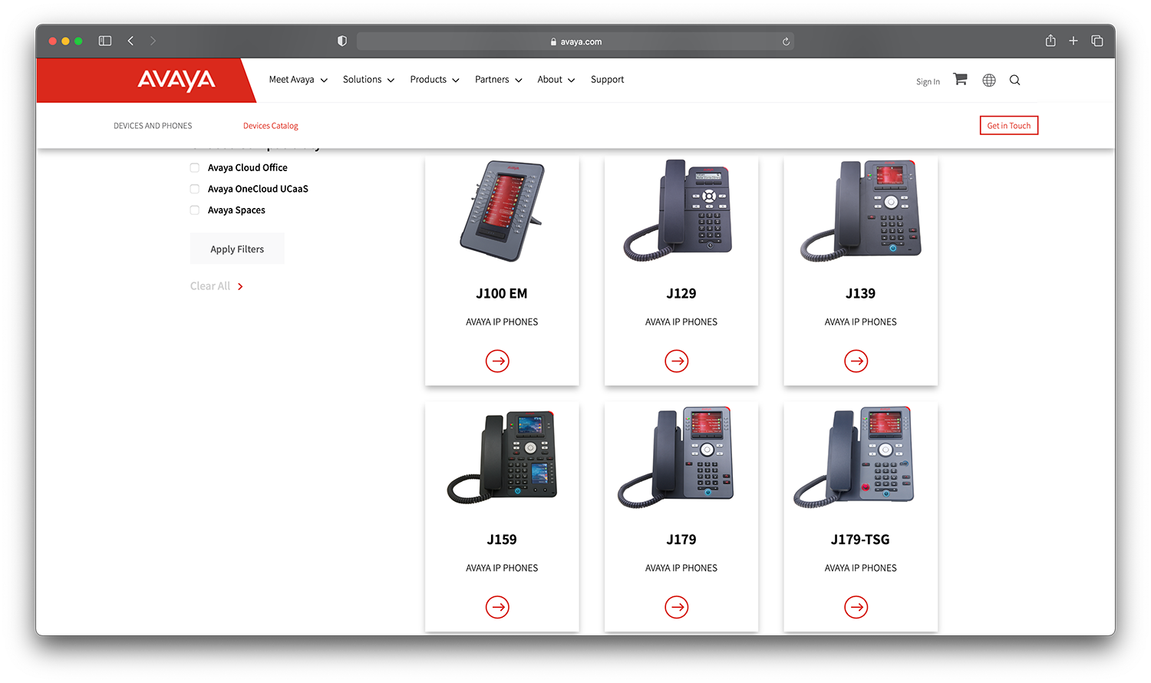Expand the Products menu
Image resolution: width=1151 pixels, height=683 pixels.
tap(434, 80)
